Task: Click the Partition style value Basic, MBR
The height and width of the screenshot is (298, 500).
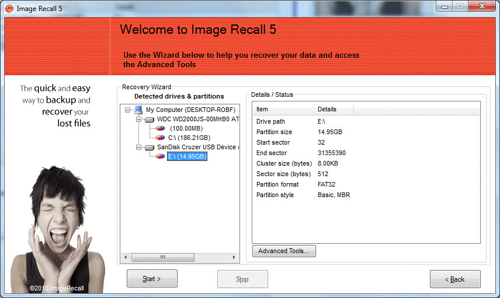Action: [x=334, y=195]
